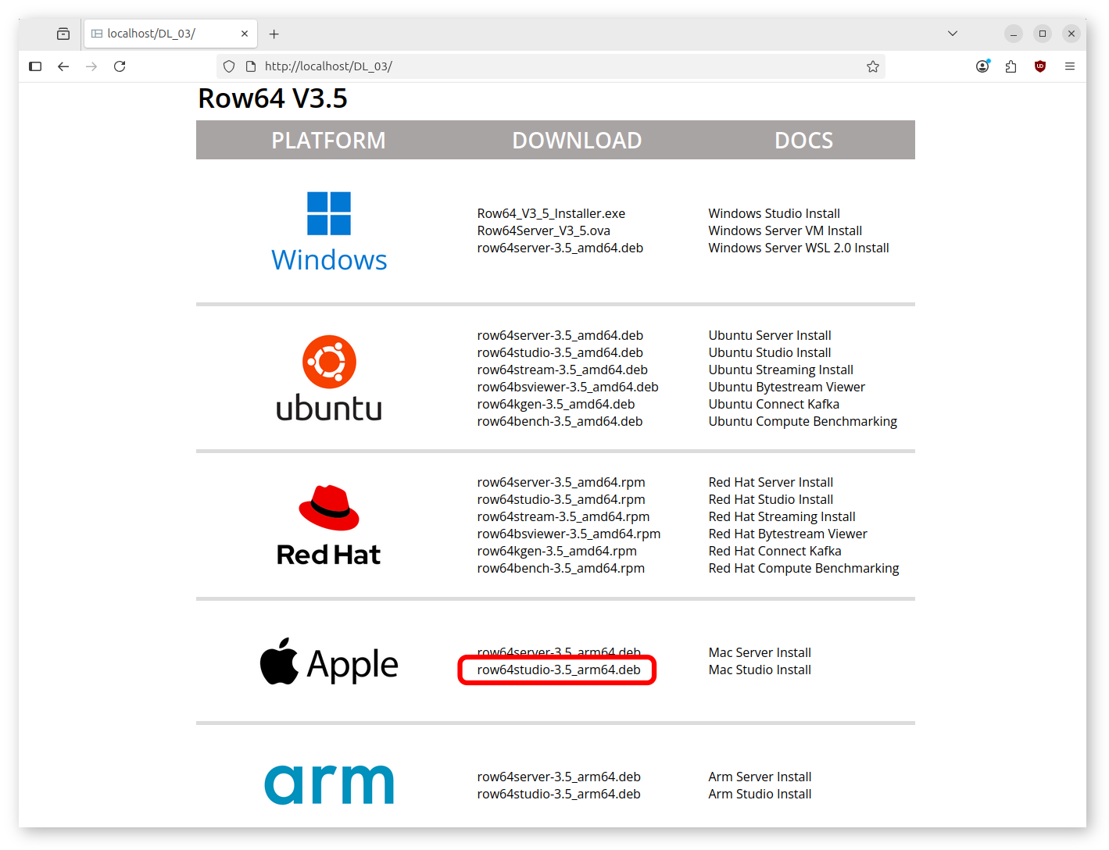Download row64bench-3.5_amd64.rpm
Image resolution: width=1109 pixels, height=850 pixels.
560,568
